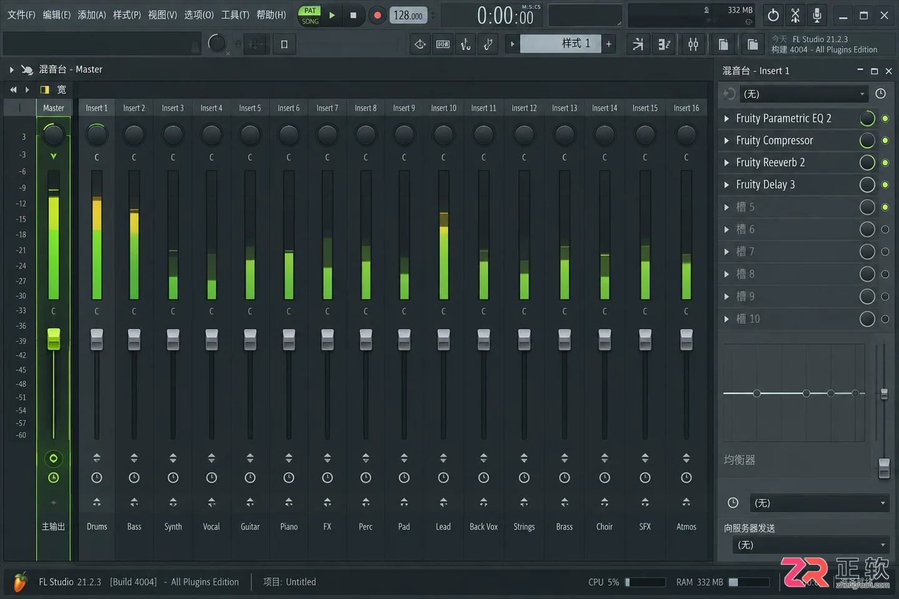Click the piano keyboard toolbar icon
Viewport: 899px width, 599px height.
coord(443,44)
